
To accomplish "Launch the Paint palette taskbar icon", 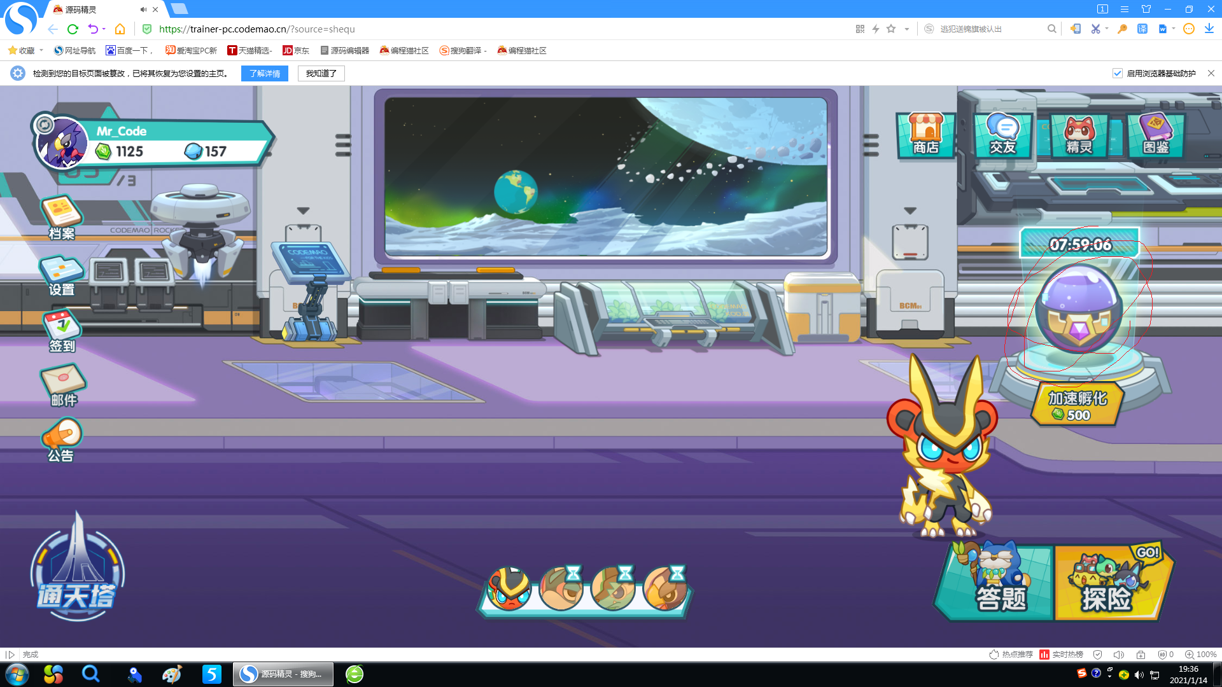I will [172, 674].
